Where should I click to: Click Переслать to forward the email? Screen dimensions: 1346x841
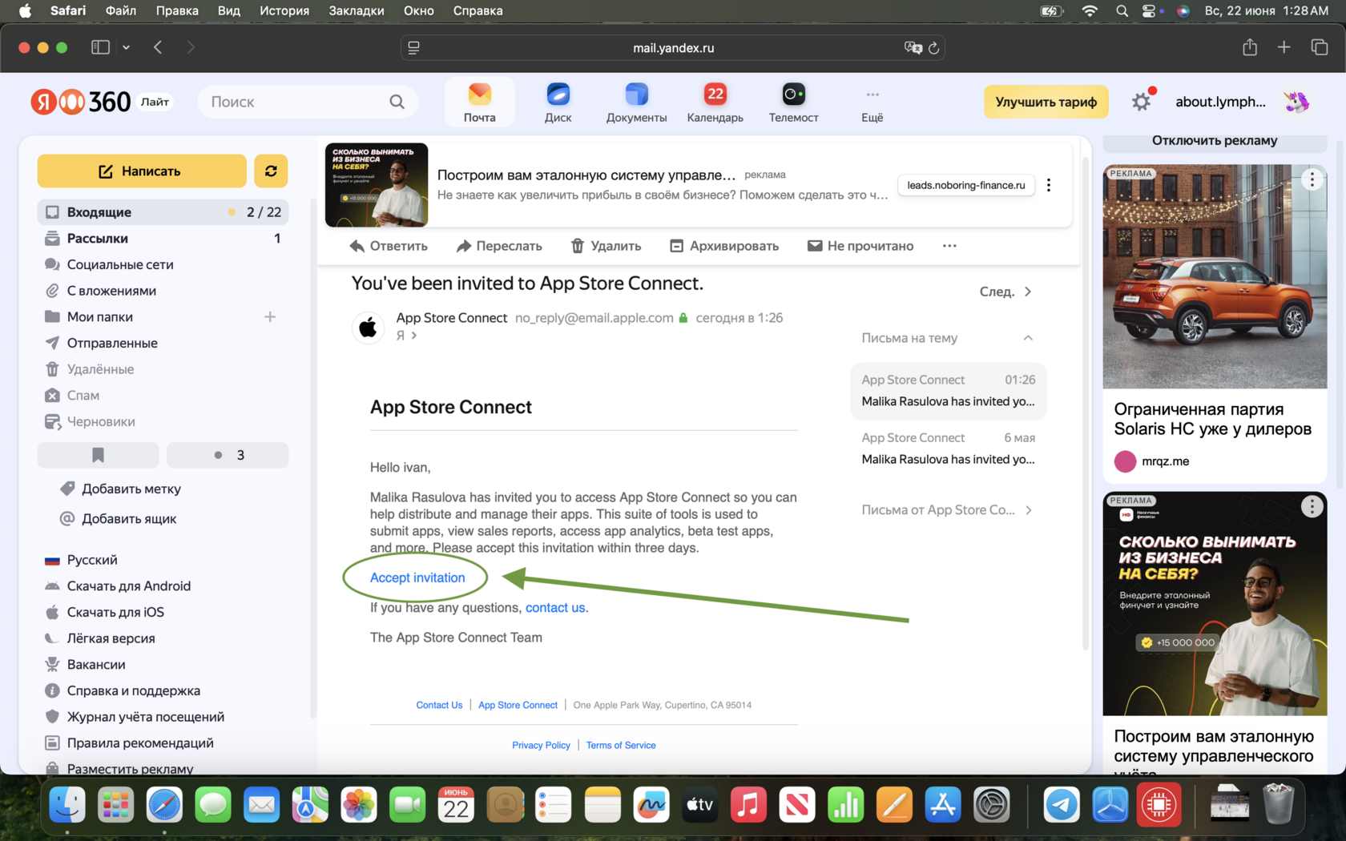[499, 246]
